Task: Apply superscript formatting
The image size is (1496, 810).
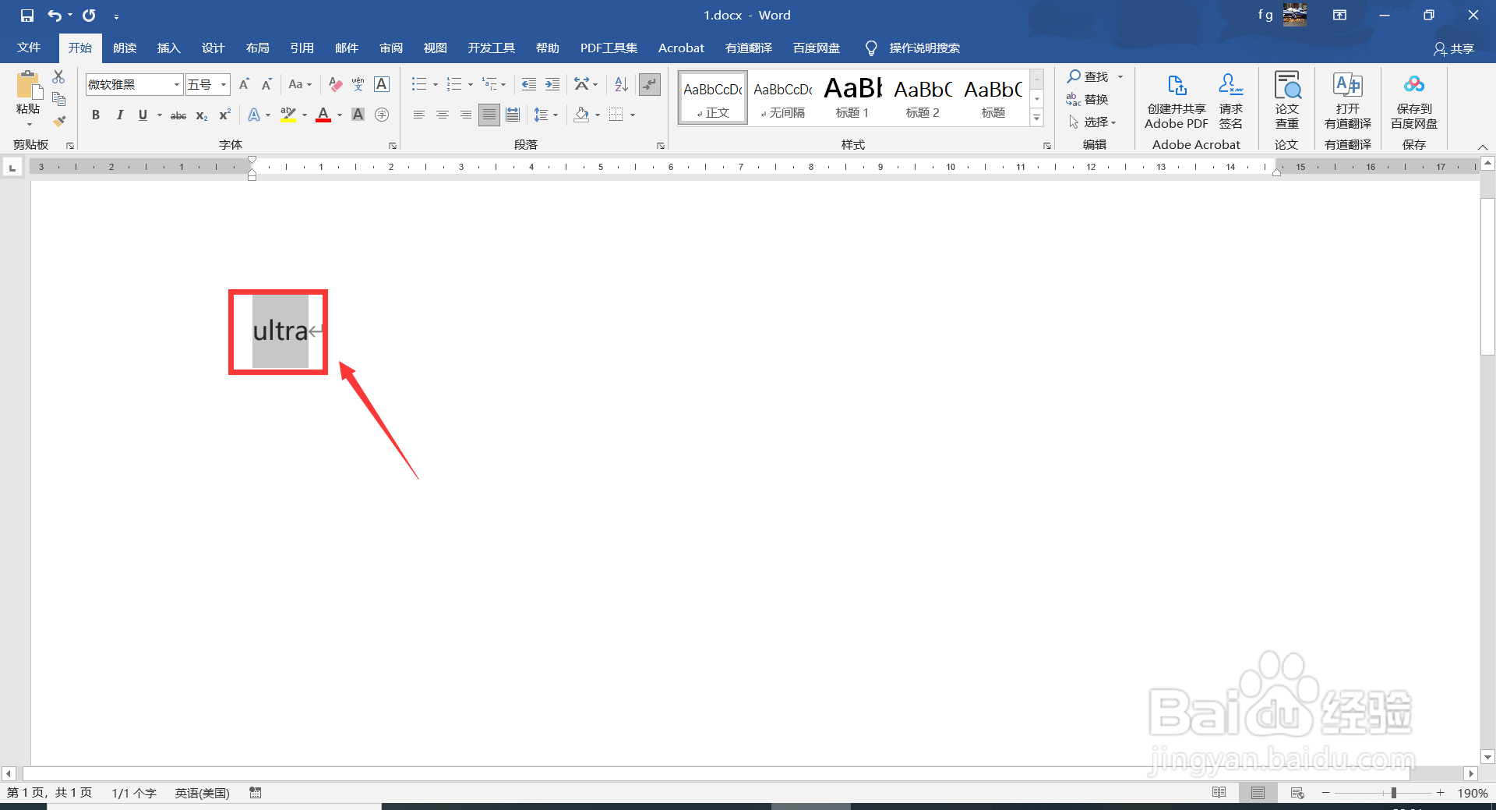Action: (224, 115)
